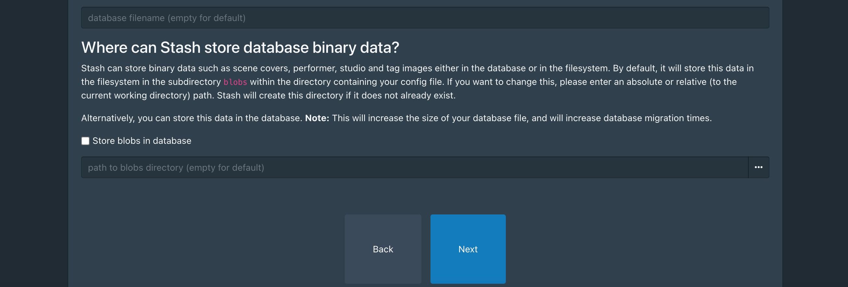The height and width of the screenshot is (287, 848).
Task: Focus the database filename input field
Action: tap(425, 18)
